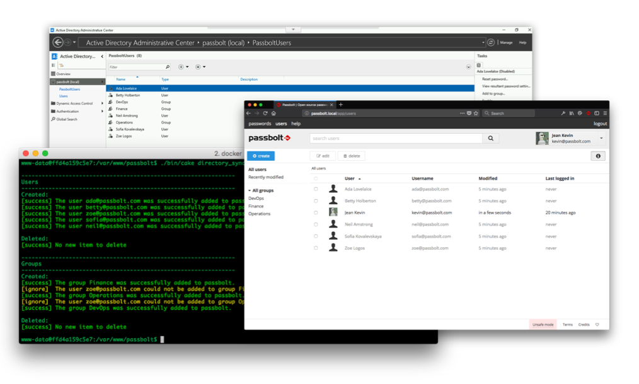Open a new Firefox tab
This screenshot has height=384, width=639.
pyautogui.click(x=341, y=105)
